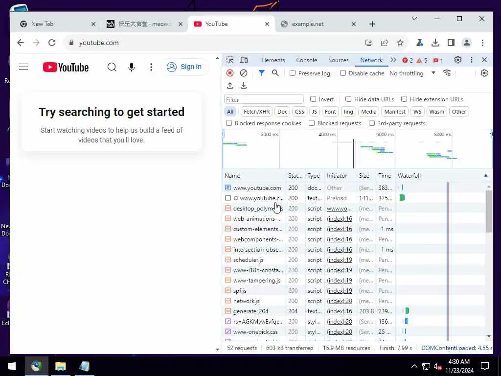
Task: Bookmark this page star icon
Action: (x=400, y=43)
